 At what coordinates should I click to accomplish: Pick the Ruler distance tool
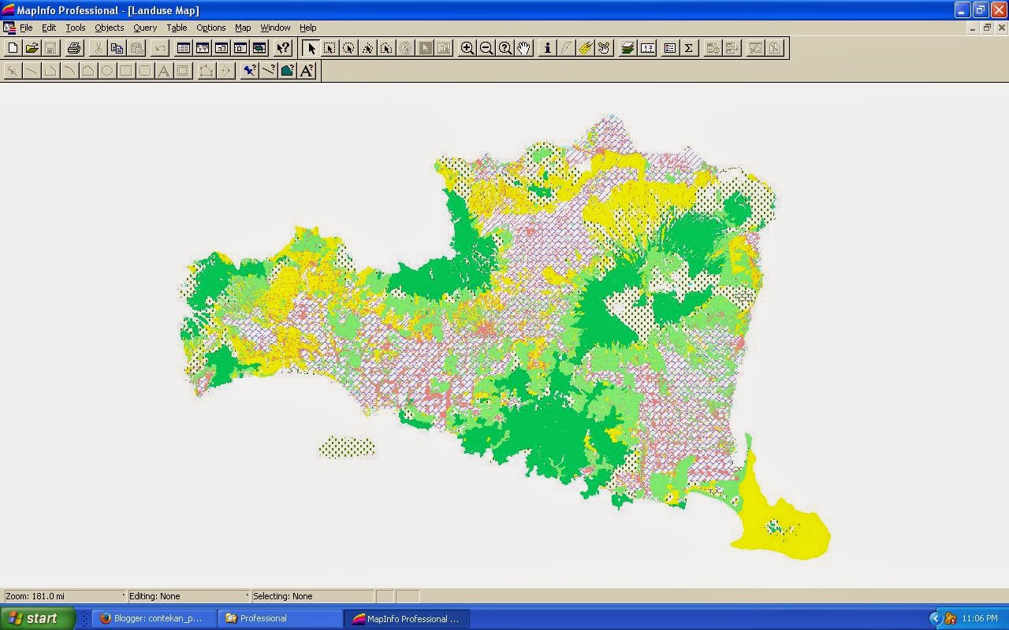click(x=647, y=48)
